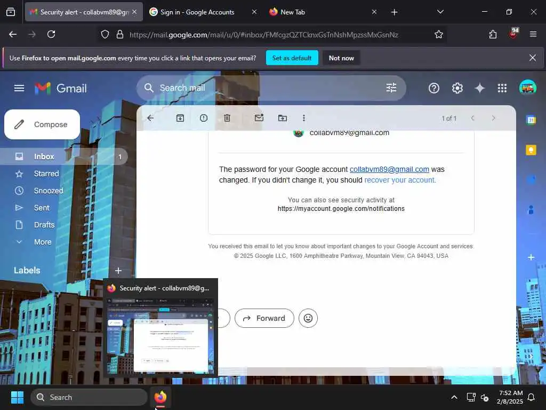Archive this email
The width and height of the screenshot is (546, 410).
point(180,118)
